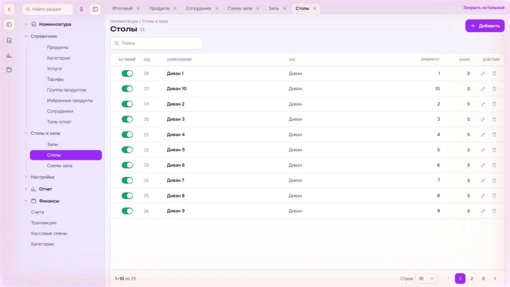
Task: Disable the Диван 7 active switch
Action: tap(127, 181)
